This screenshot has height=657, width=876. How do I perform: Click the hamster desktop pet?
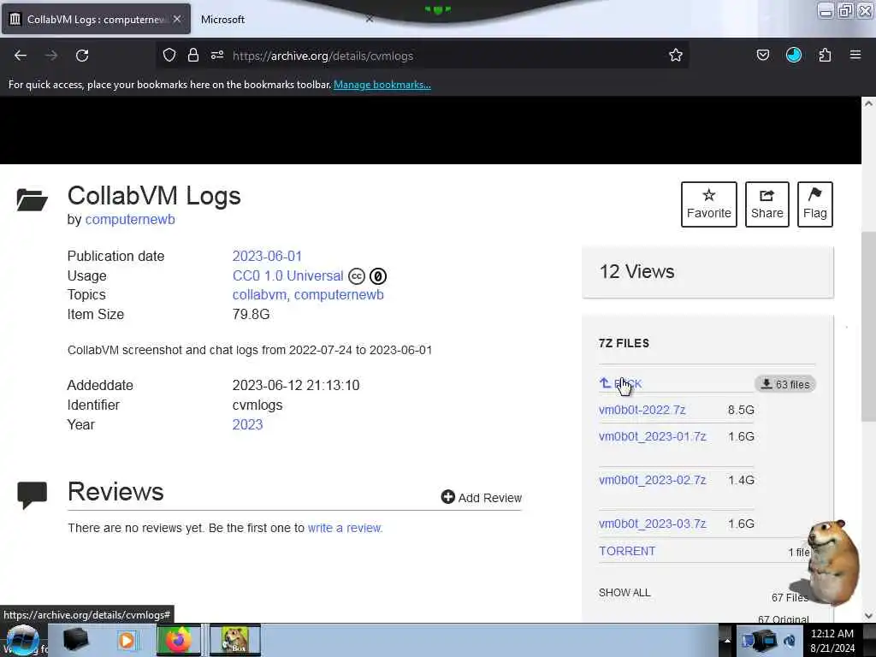[833, 562]
